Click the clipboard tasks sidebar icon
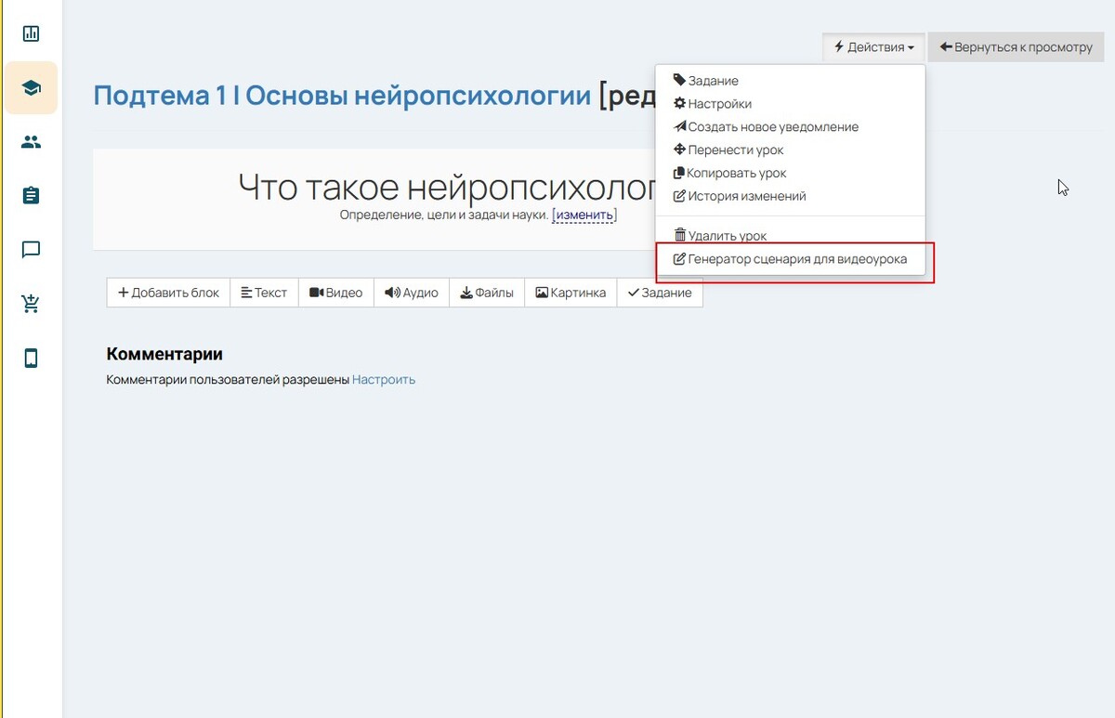1115x718 pixels. (31, 196)
